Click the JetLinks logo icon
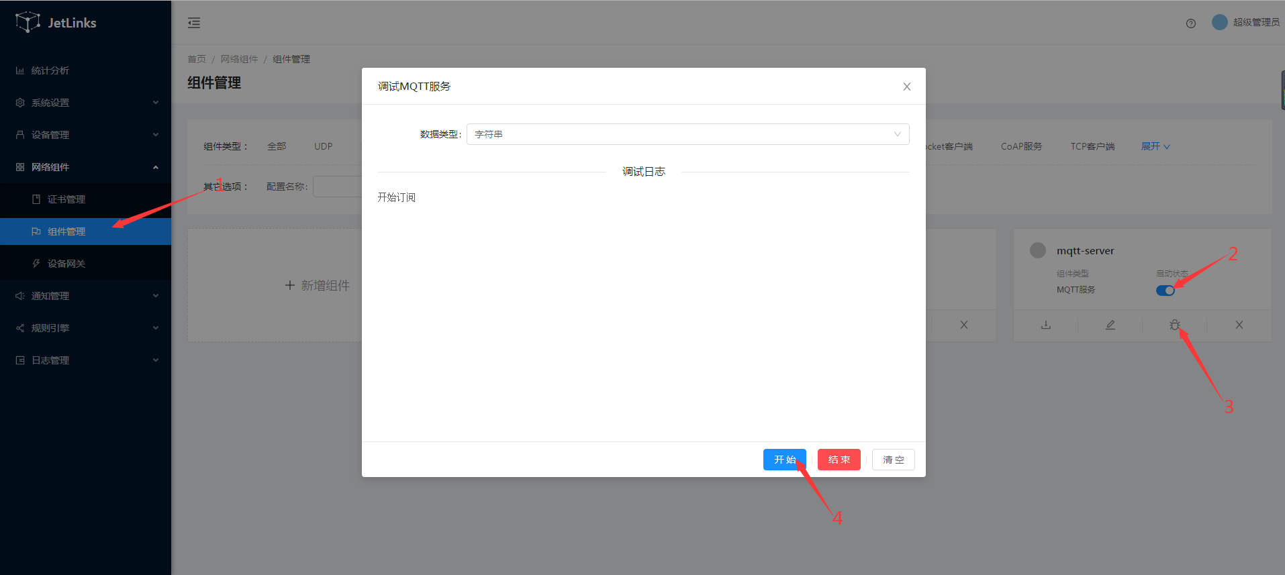The width and height of the screenshot is (1285, 575). tap(28, 22)
